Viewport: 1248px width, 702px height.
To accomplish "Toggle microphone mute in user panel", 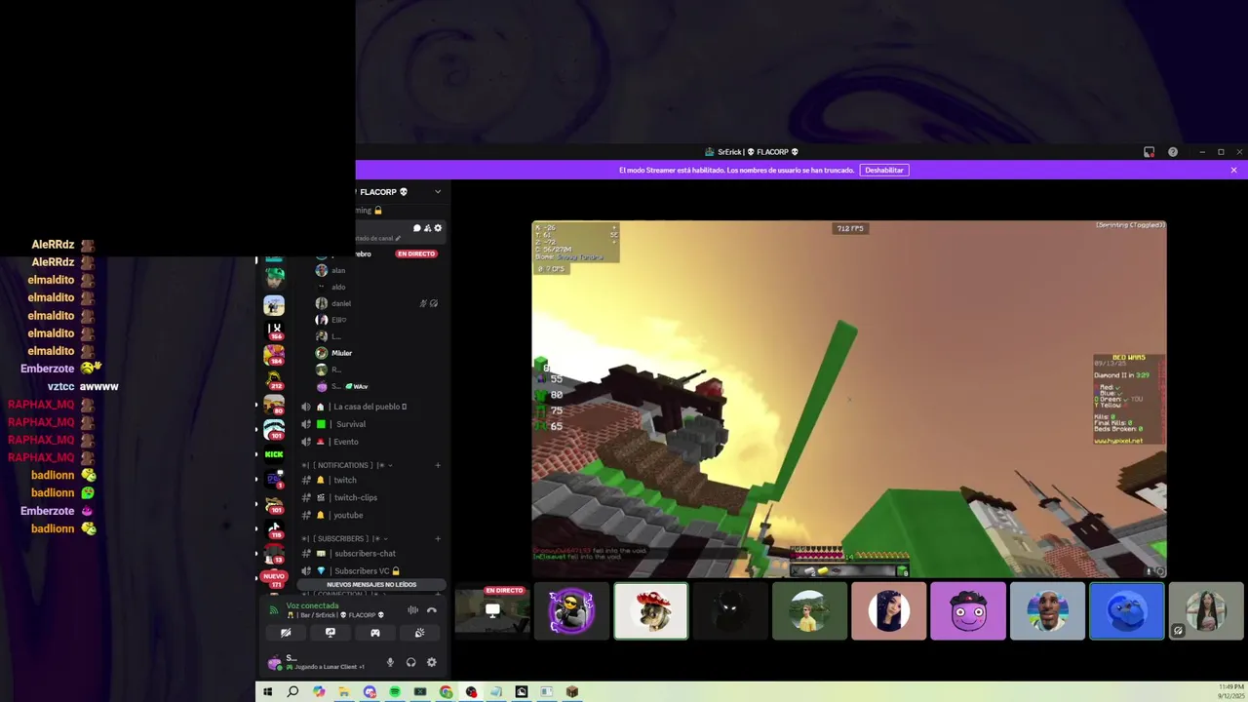I will click(x=390, y=662).
